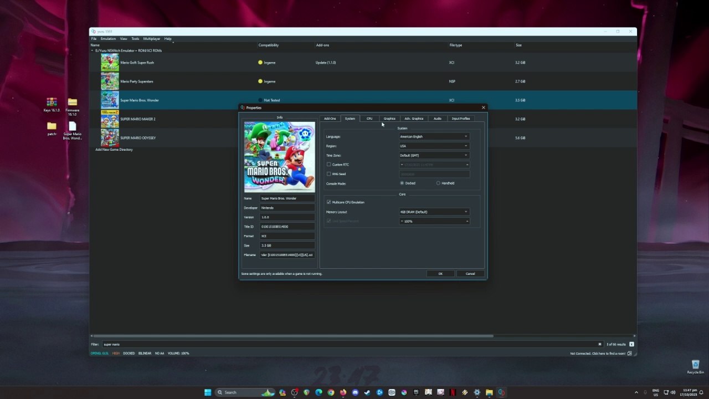Open the Time Zone dropdown
709x399 pixels.
click(x=434, y=155)
